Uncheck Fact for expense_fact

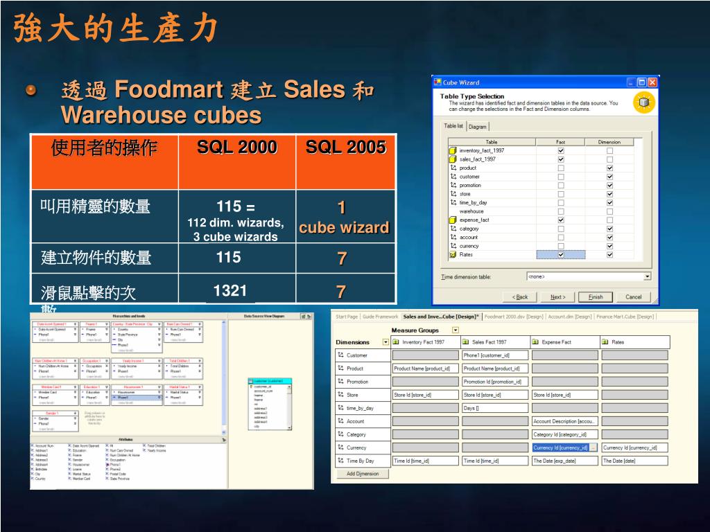pos(561,220)
